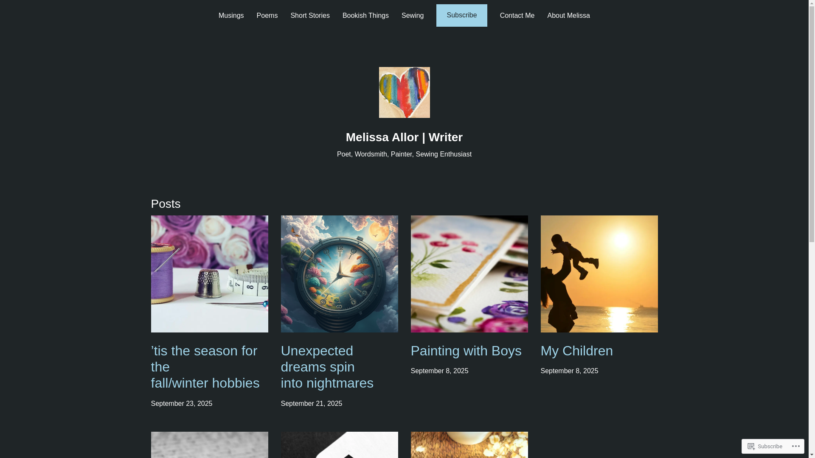
Task: Click the Melissa Allor | Writer site title
Action: coord(404,137)
